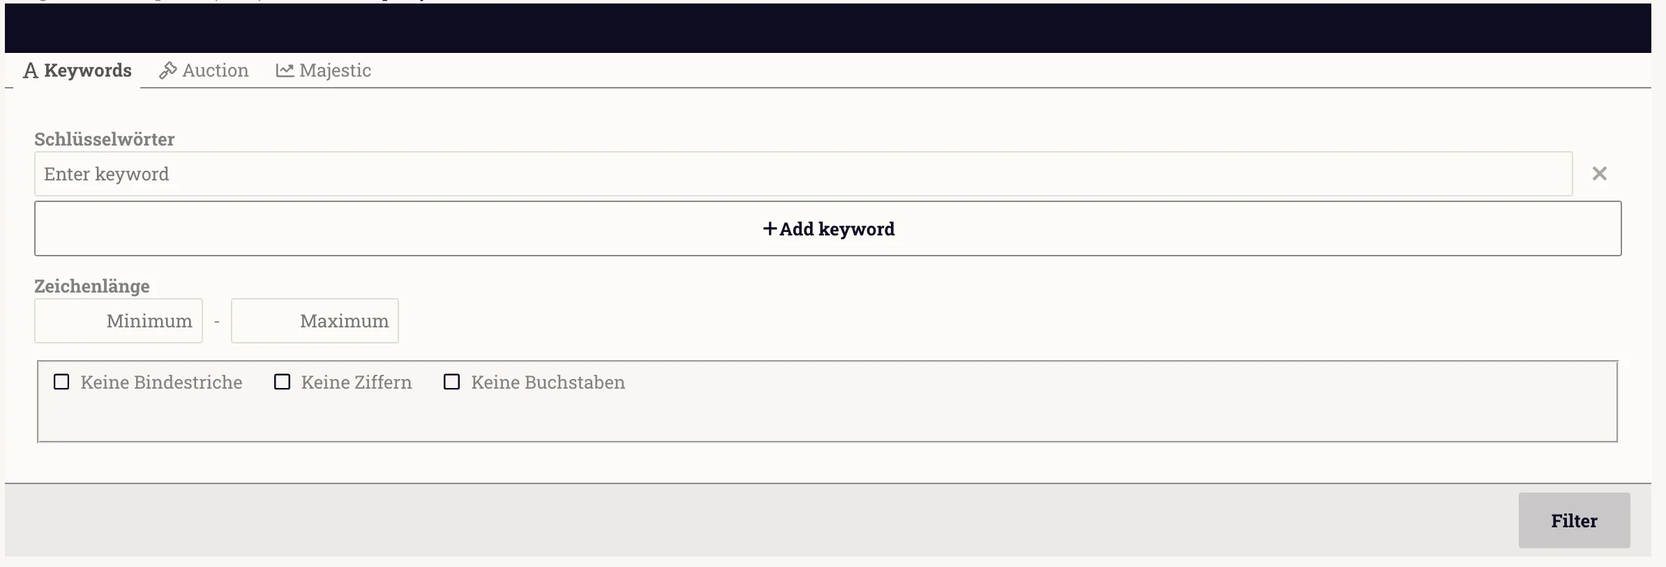The image size is (1666, 567).
Task: Tick the Keine Ziffern checkbox
Action: pyautogui.click(x=282, y=382)
